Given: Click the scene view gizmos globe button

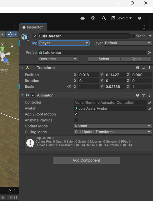Looking at the screenshot, I should coord(10,34).
